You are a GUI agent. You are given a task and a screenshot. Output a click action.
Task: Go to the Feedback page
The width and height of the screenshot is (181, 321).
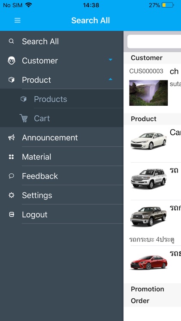click(62, 176)
